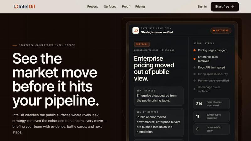Click the IntelDif logo in header

[x=24, y=7]
